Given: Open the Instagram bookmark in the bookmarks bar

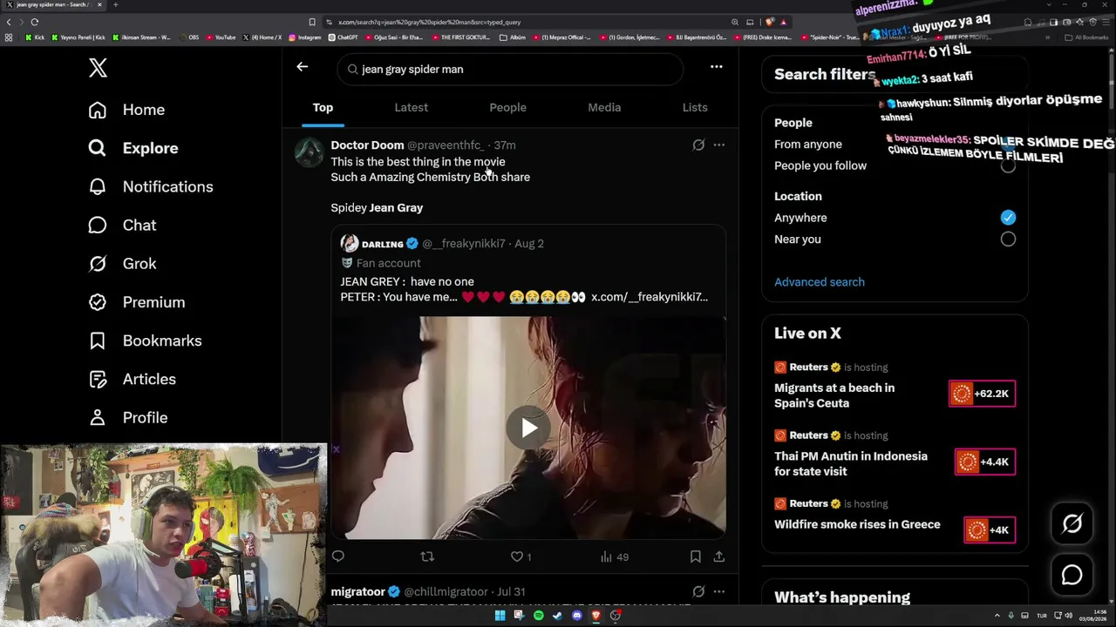Looking at the screenshot, I should (x=305, y=37).
